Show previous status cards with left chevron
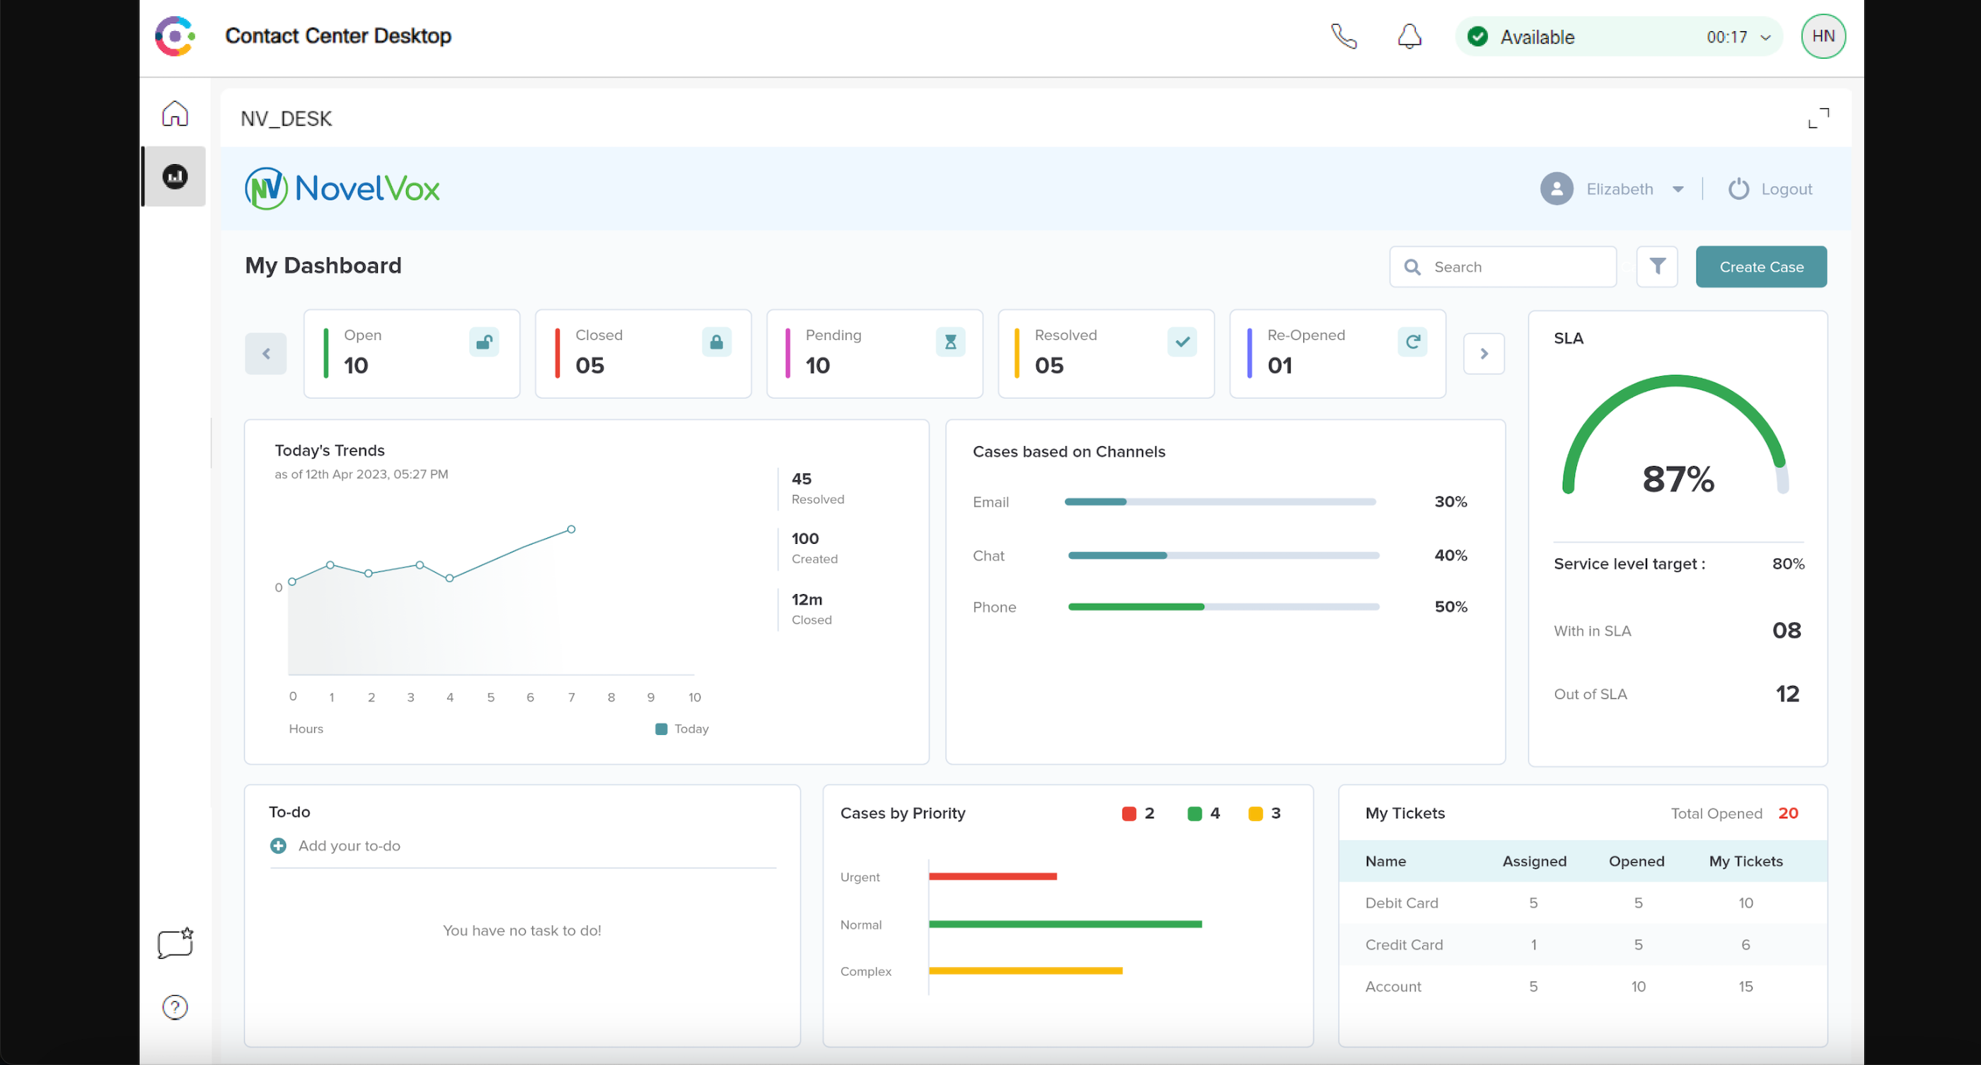1981x1065 pixels. pyautogui.click(x=265, y=354)
